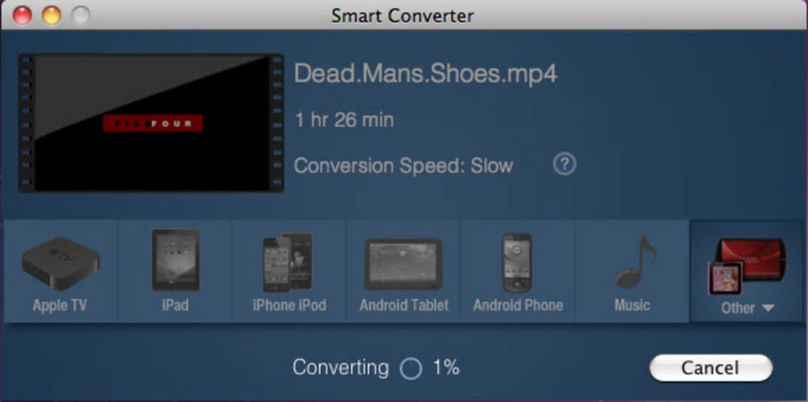Choose the Android Phone preset icon
Viewport: 808px width, 402px height.
tap(516, 263)
